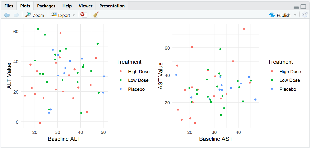Click High Dose red dot in ALT legend
The height and width of the screenshot is (148, 310).
point(121,71)
